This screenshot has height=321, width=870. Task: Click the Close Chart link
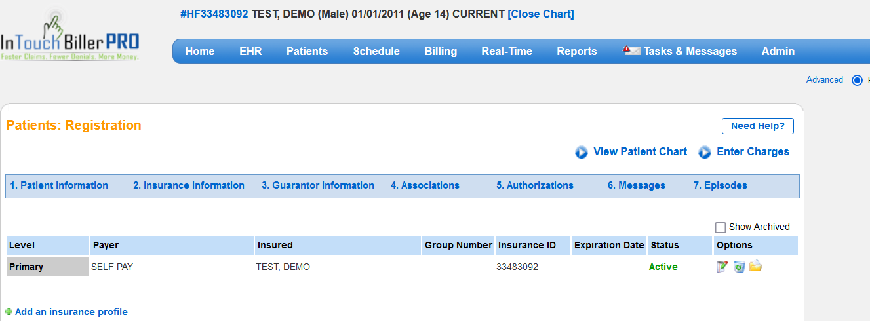[541, 14]
